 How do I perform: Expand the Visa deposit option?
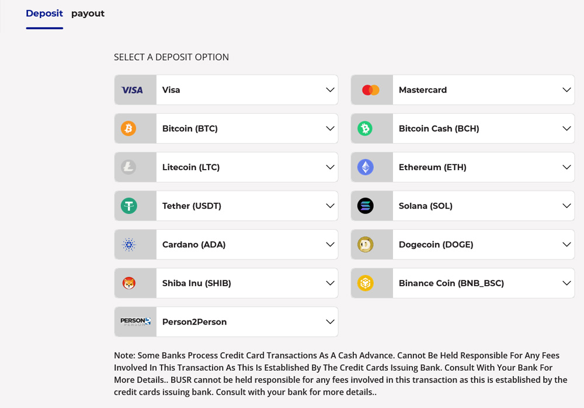331,90
